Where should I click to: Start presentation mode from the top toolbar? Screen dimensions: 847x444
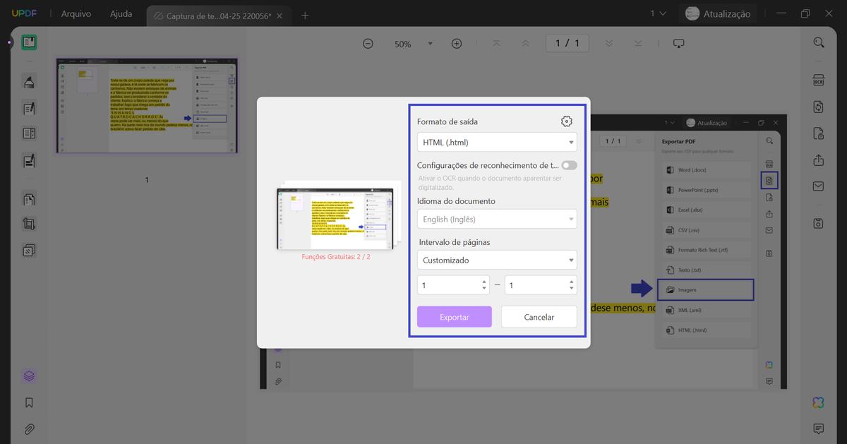coord(678,43)
